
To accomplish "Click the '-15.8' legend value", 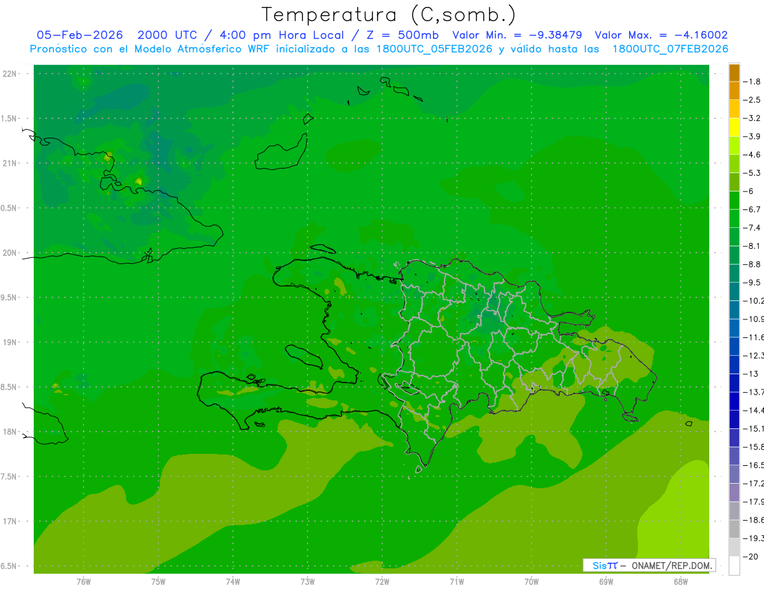I will 754,446.
